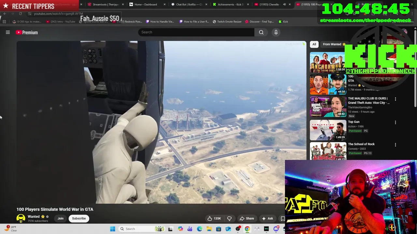This screenshot has width=417, height=234.
Task: Open more options for Malibu Club video
Action: [395, 99]
